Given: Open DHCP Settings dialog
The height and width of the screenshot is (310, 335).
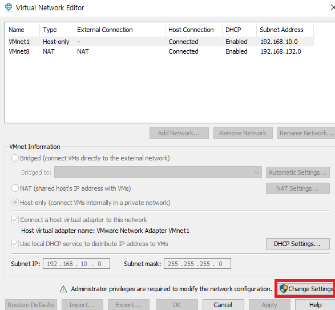Looking at the screenshot, I should (x=297, y=244).
